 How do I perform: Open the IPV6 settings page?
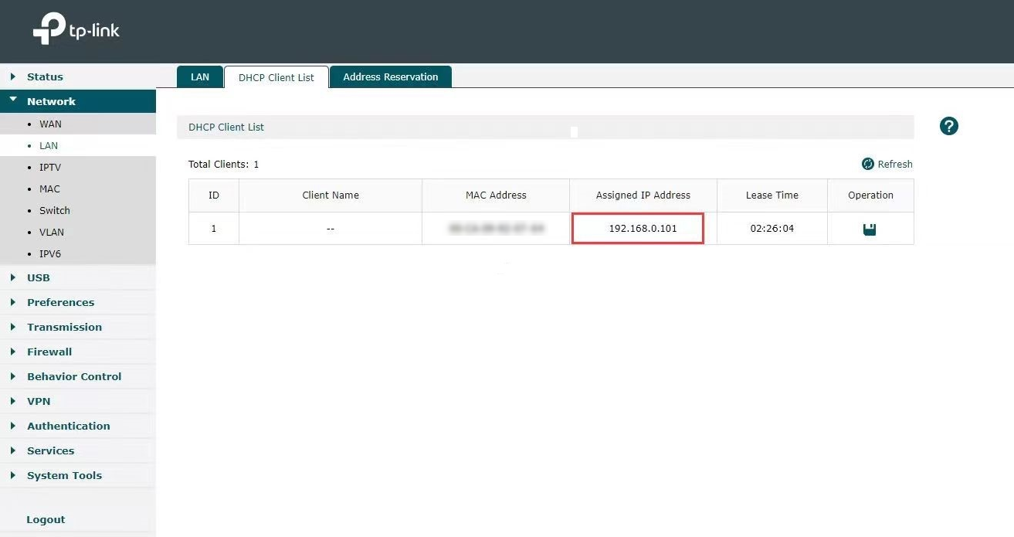coord(49,253)
